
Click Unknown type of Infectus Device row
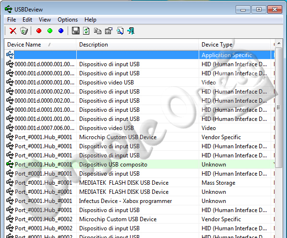pyautogui.click(x=214, y=201)
